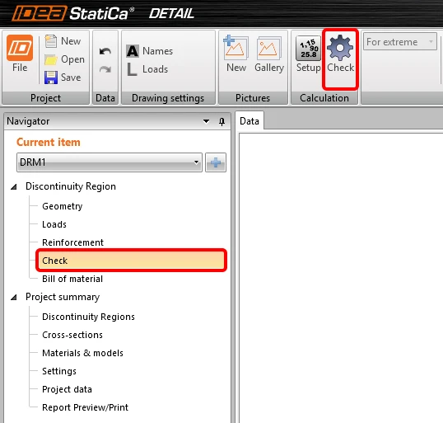Open the DRM1 current item dropdown
The image size is (443, 423).
(x=110, y=162)
